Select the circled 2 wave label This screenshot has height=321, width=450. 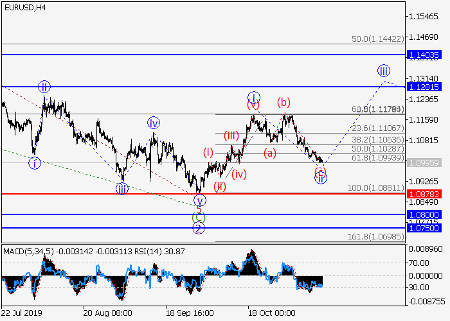[199, 229]
